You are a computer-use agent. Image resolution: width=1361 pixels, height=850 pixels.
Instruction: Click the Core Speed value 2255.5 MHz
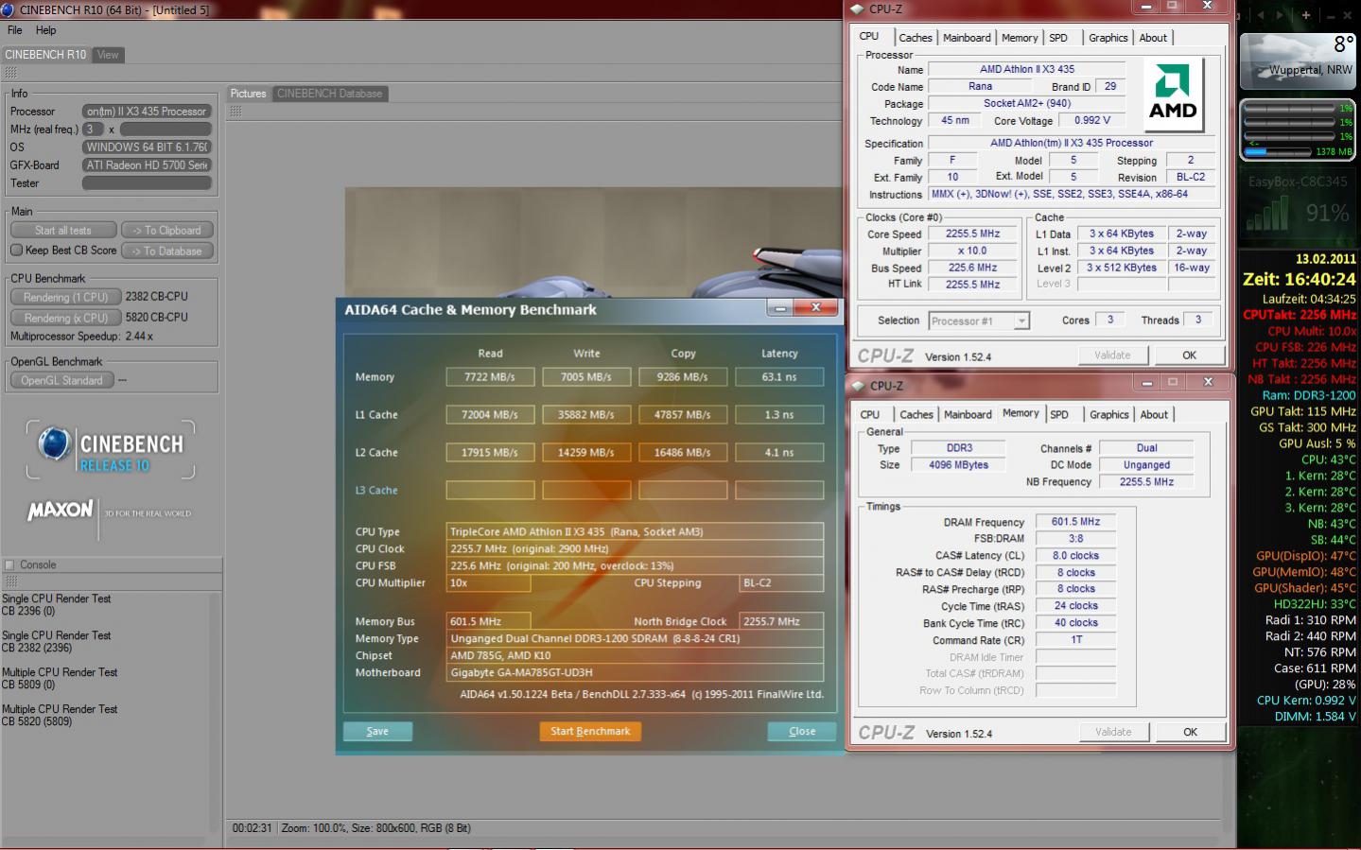click(x=972, y=234)
